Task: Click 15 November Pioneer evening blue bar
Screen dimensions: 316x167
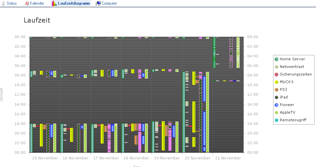Action: [x=52, y=131]
